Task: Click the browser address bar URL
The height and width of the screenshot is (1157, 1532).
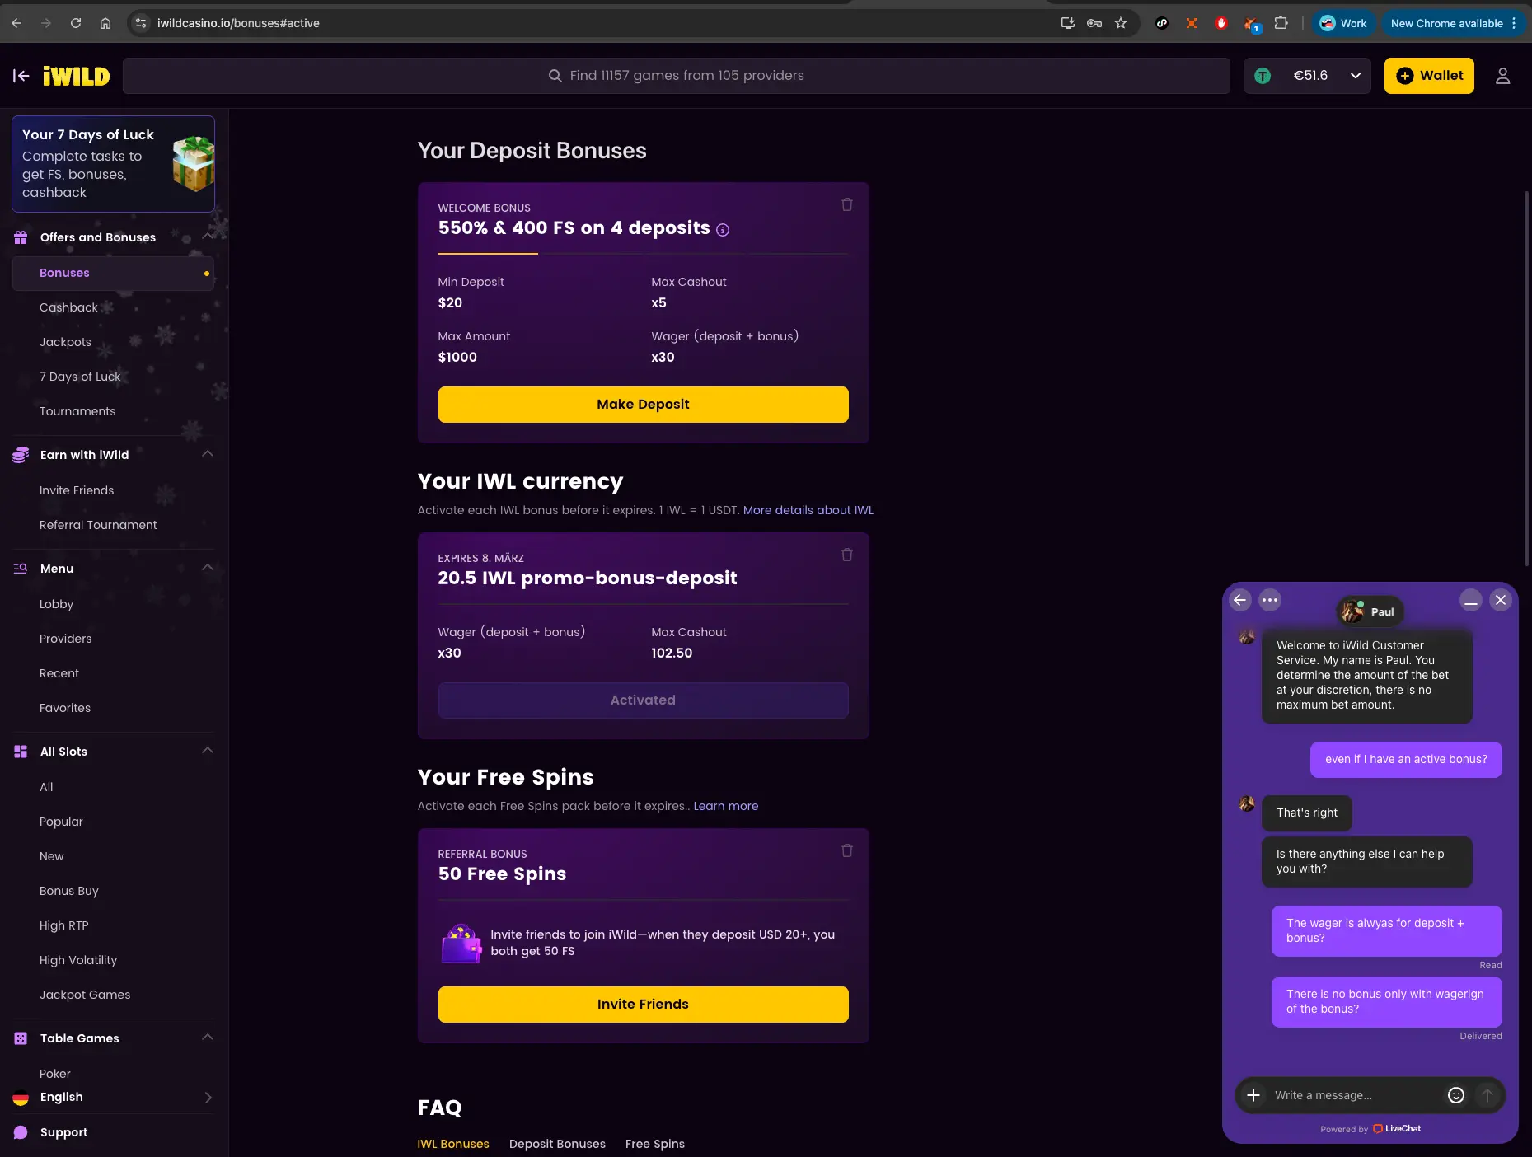Action: (x=238, y=23)
